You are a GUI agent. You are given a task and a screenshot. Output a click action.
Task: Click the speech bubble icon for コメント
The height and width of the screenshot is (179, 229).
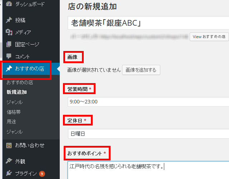pos(9,56)
